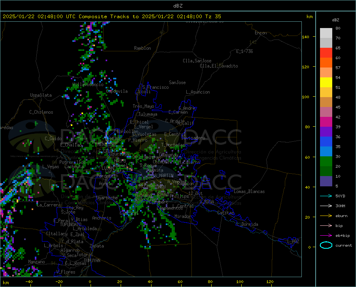Click the Uspallata label on map
356x287 pixels.
[41, 95]
